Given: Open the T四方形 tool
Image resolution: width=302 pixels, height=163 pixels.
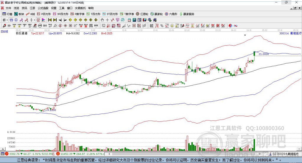Looking at the screenshot, I should (93, 14).
